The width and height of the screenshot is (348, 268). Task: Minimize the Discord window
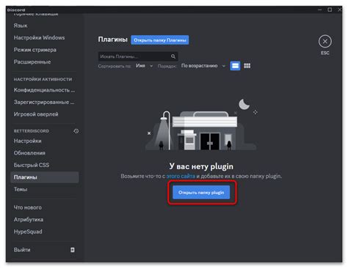click(x=319, y=10)
